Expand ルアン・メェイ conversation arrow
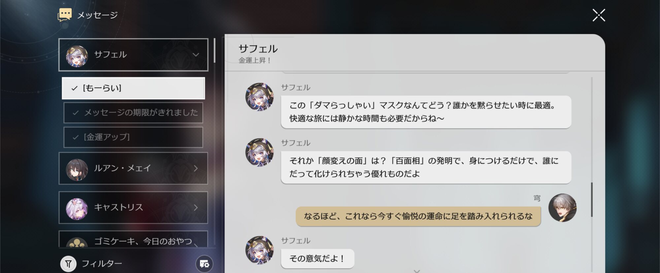 196,168
